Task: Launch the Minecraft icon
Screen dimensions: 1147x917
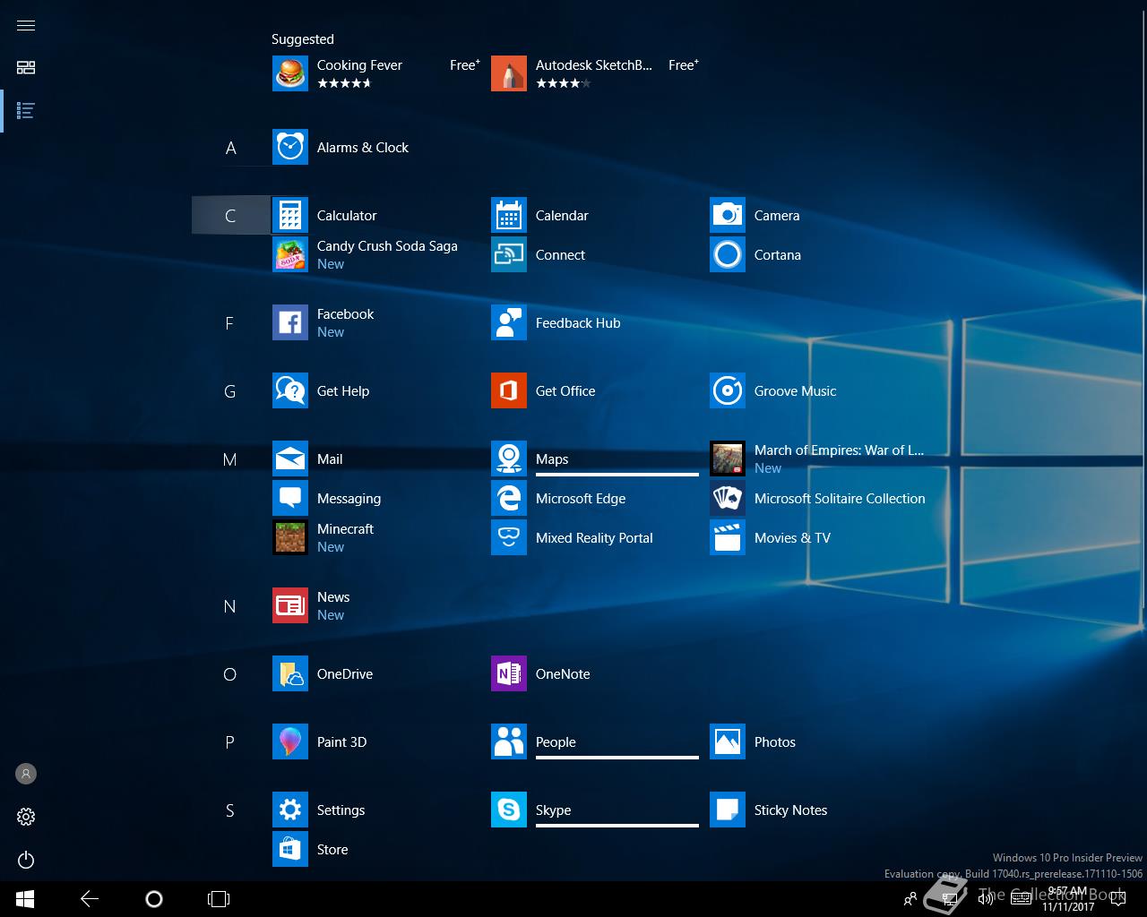Action: tap(289, 537)
